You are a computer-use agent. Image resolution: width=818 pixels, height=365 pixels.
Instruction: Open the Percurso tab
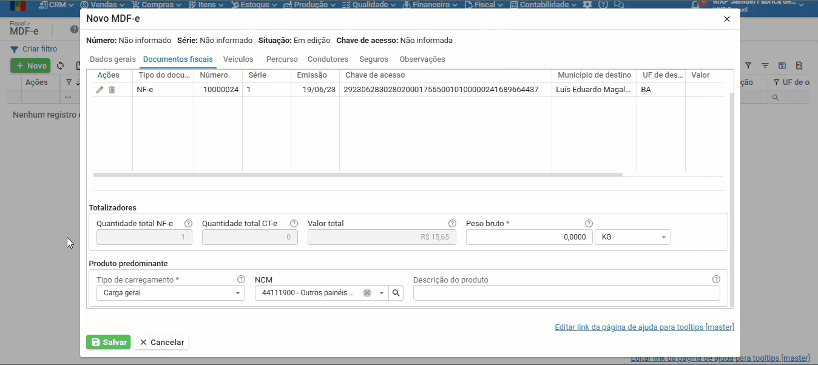[x=282, y=59]
